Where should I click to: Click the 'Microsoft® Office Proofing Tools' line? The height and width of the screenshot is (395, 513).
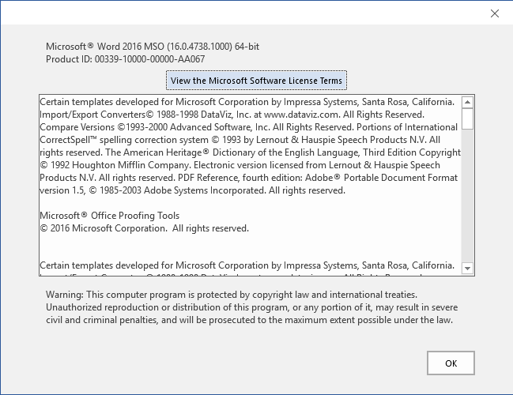[110, 216]
